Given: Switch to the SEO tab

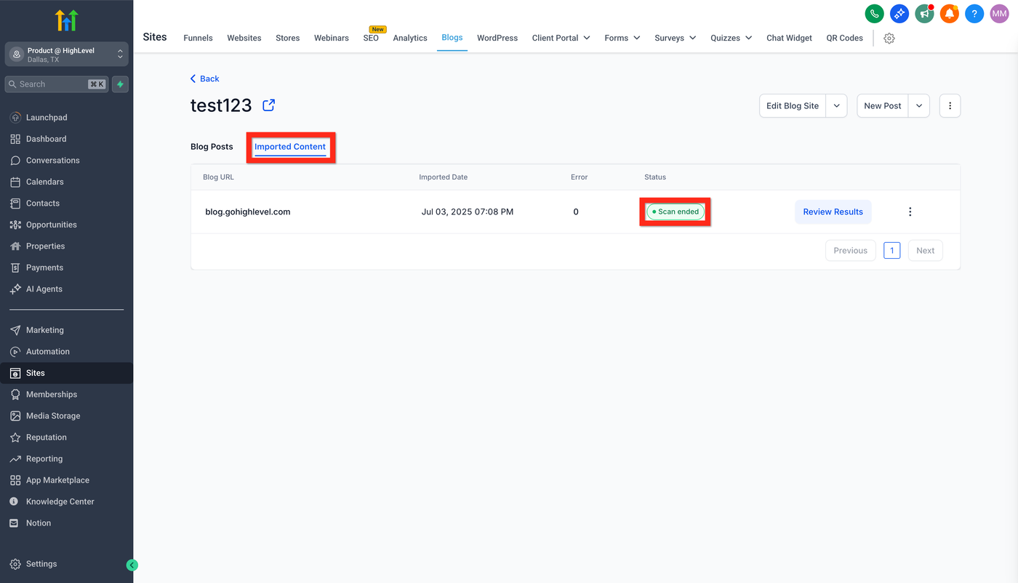Looking at the screenshot, I should (x=371, y=38).
